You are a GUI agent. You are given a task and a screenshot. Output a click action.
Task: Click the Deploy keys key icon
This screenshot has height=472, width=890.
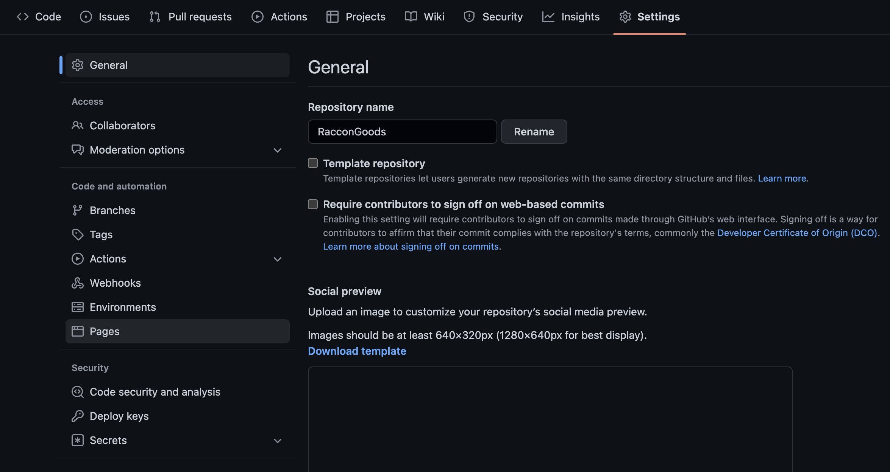[x=77, y=416]
